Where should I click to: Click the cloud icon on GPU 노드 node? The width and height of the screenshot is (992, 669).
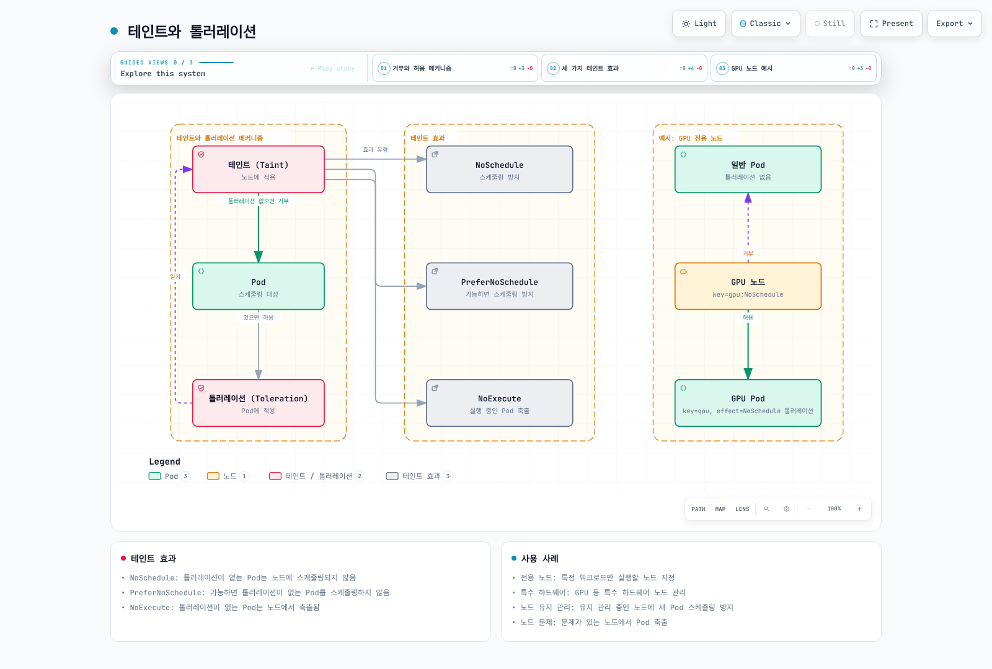click(683, 271)
